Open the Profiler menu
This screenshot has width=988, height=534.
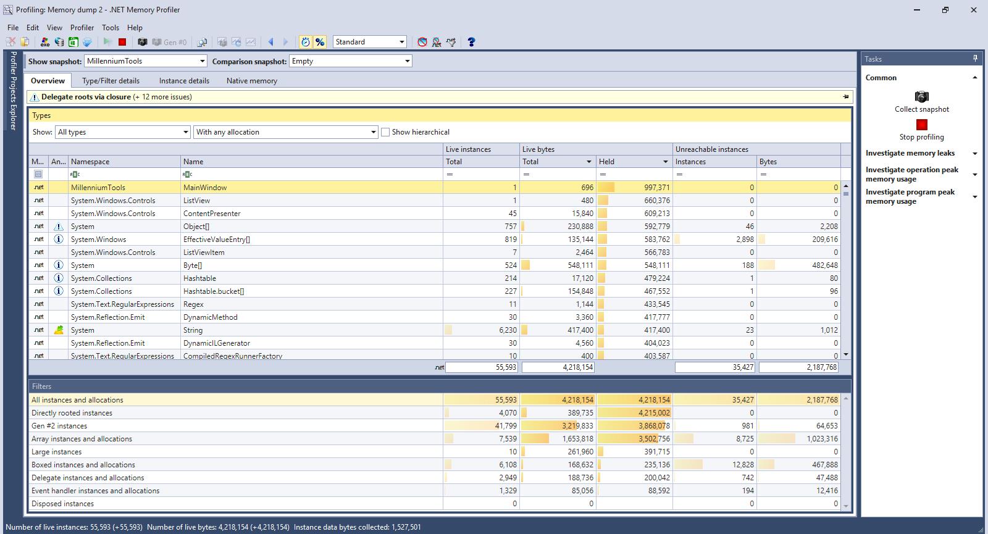pos(82,28)
